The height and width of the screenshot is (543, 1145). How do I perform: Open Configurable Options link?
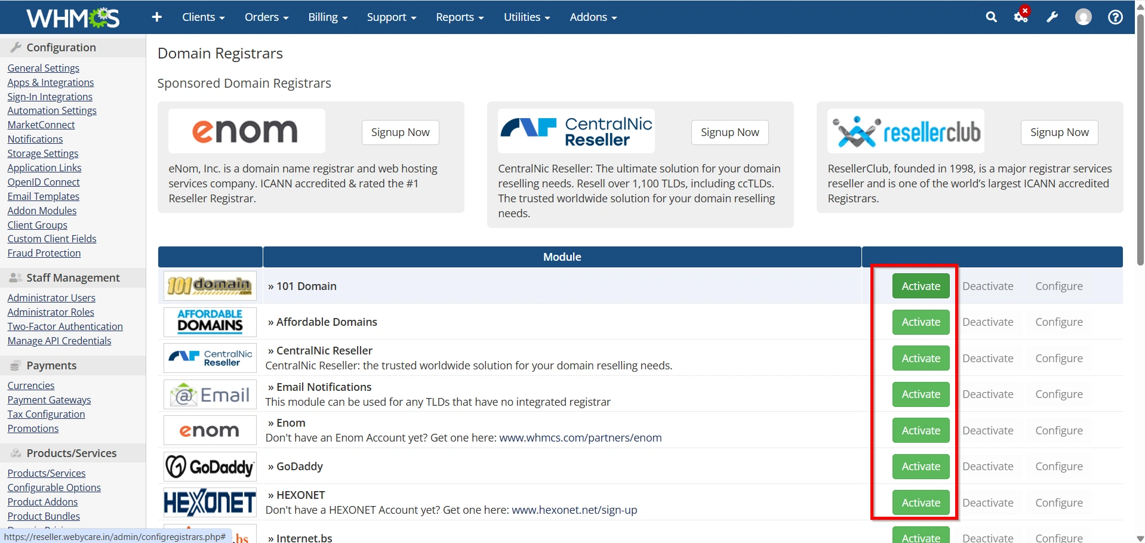point(54,488)
